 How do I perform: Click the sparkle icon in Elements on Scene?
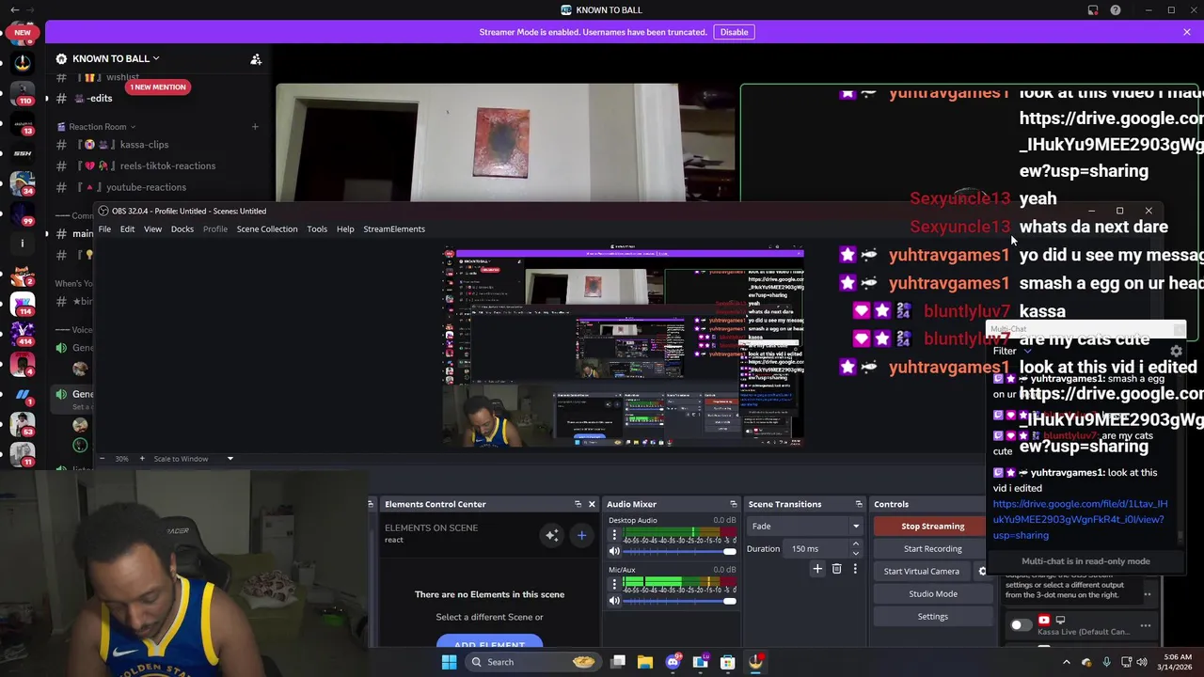pyautogui.click(x=552, y=535)
